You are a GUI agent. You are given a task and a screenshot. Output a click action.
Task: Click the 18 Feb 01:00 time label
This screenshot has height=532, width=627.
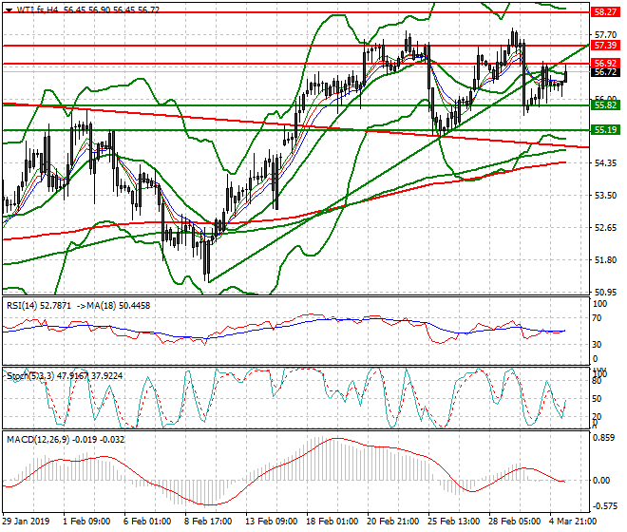tap(332, 522)
